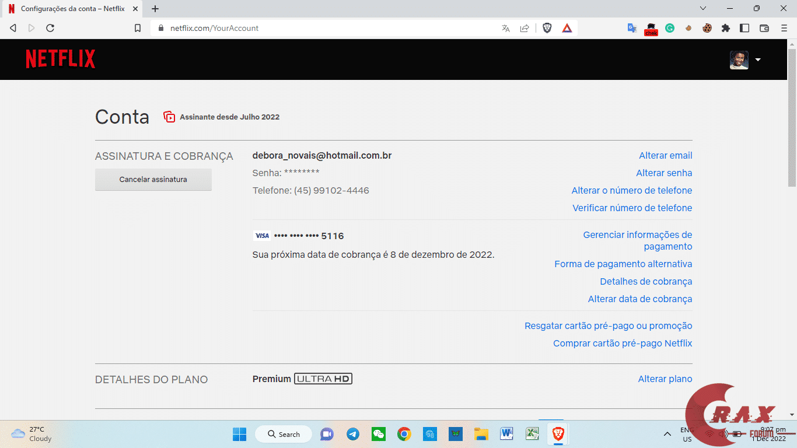Image resolution: width=797 pixels, height=448 pixels.
Task: View site info via the padlock icon
Action: coord(162,28)
